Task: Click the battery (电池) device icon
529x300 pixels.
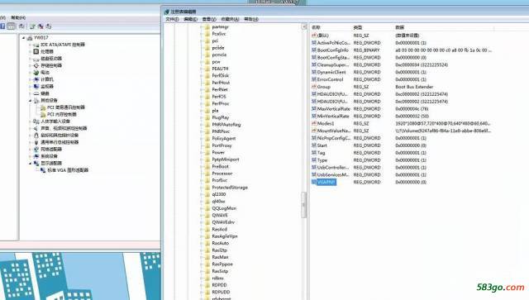Action: click(x=36, y=73)
